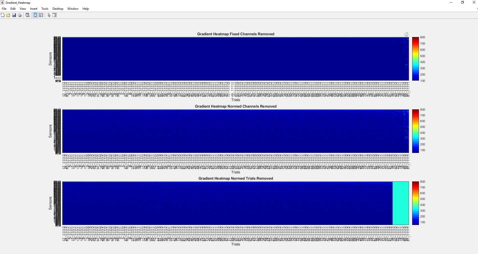
Task: Open the Property Inspector from the toolbar
Action: (55, 15)
